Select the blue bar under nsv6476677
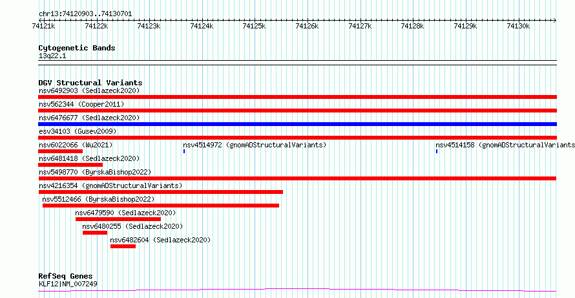The width and height of the screenshot is (575, 298). pyautogui.click(x=297, y=124)
